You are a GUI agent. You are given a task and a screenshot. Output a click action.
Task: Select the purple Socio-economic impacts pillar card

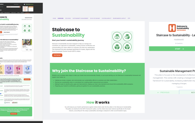pyautogui.click(x=9, y=69)
